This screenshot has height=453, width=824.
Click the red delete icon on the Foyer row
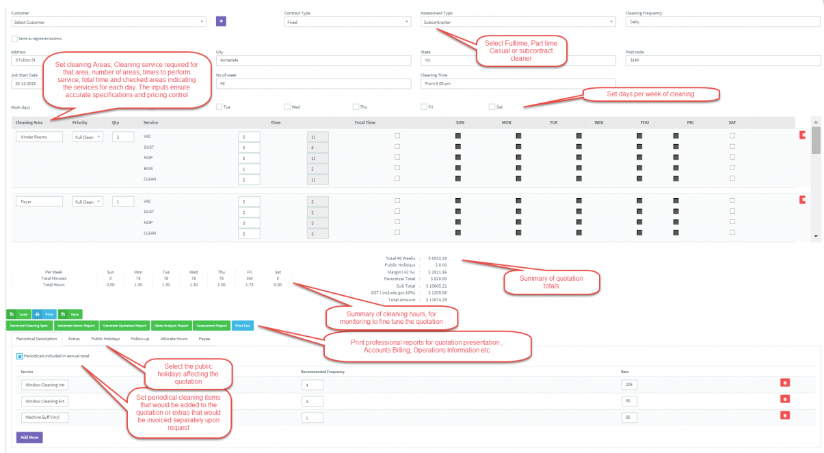tap(801, 198)
